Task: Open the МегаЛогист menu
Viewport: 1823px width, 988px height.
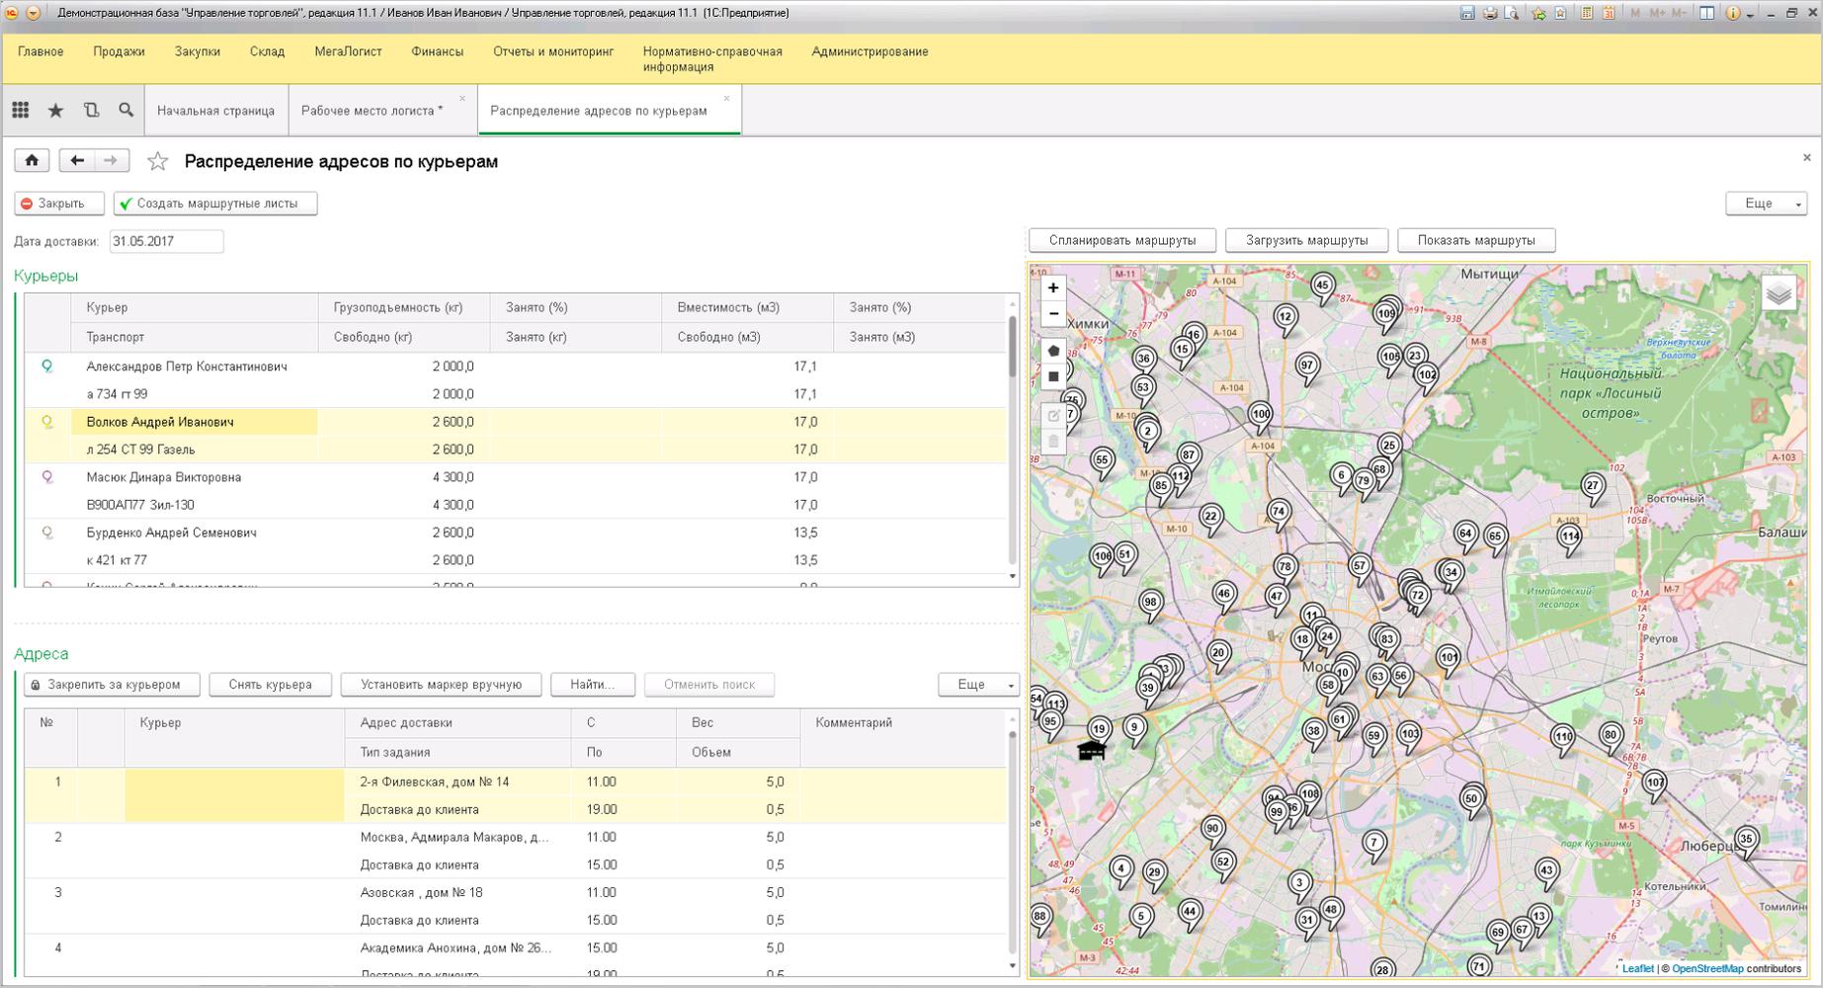Action: pyautogui.click(x=348, y=51)
